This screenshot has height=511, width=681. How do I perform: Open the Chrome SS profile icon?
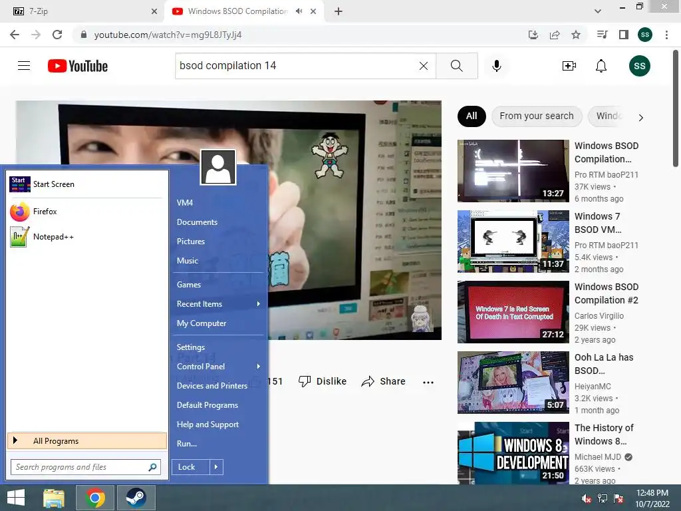click(x=645, y=35)
